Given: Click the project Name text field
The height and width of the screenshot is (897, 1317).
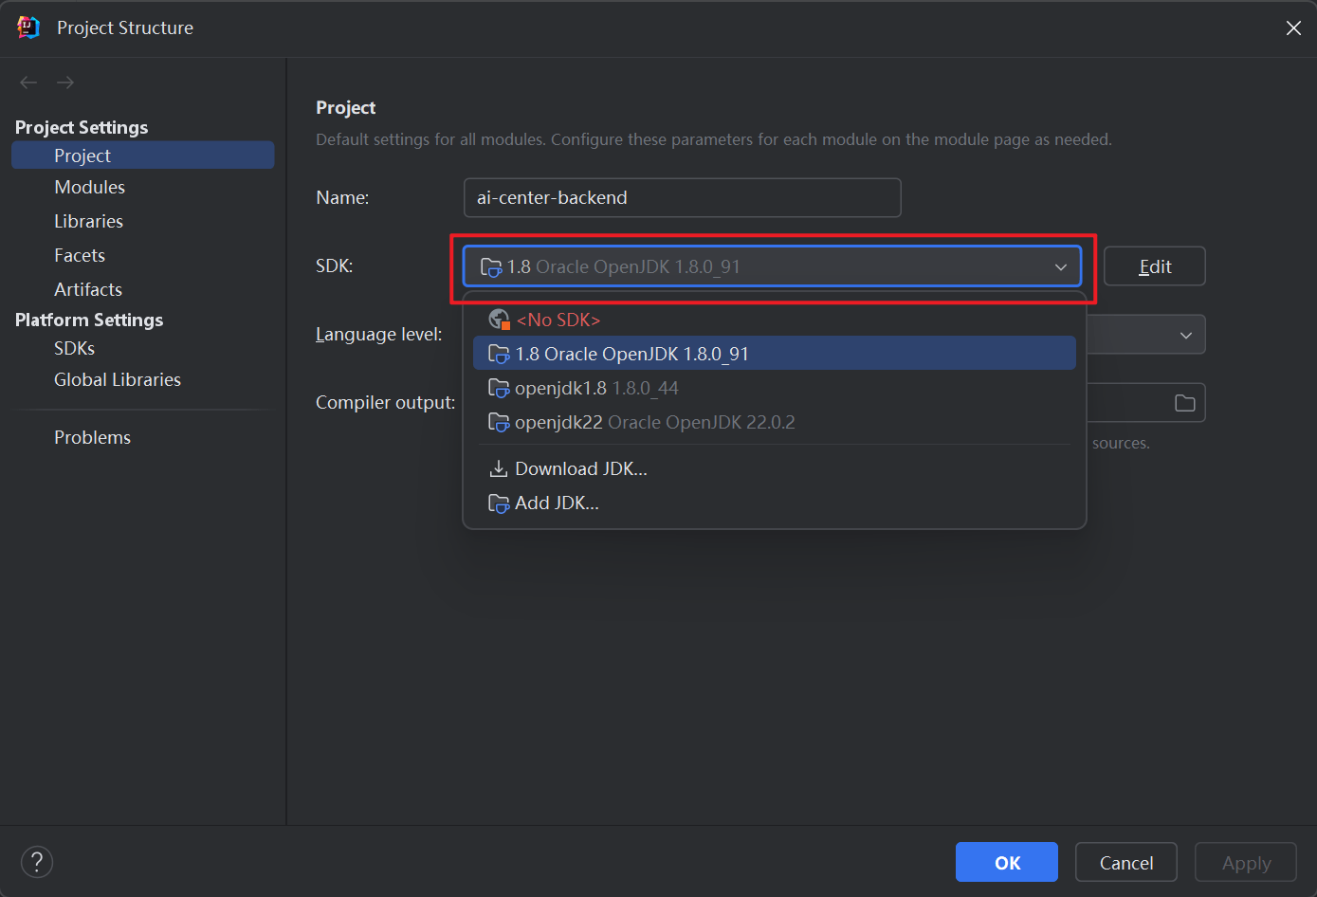Looking at the screenshot, I should coord(682,197).
